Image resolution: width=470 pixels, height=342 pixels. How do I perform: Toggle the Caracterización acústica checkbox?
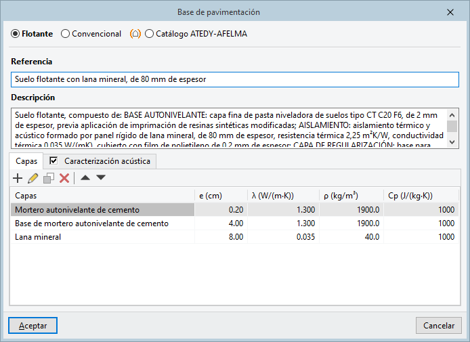[x=54, y=161]
